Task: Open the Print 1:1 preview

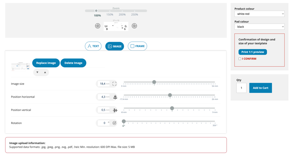Action: coord(252,52)
